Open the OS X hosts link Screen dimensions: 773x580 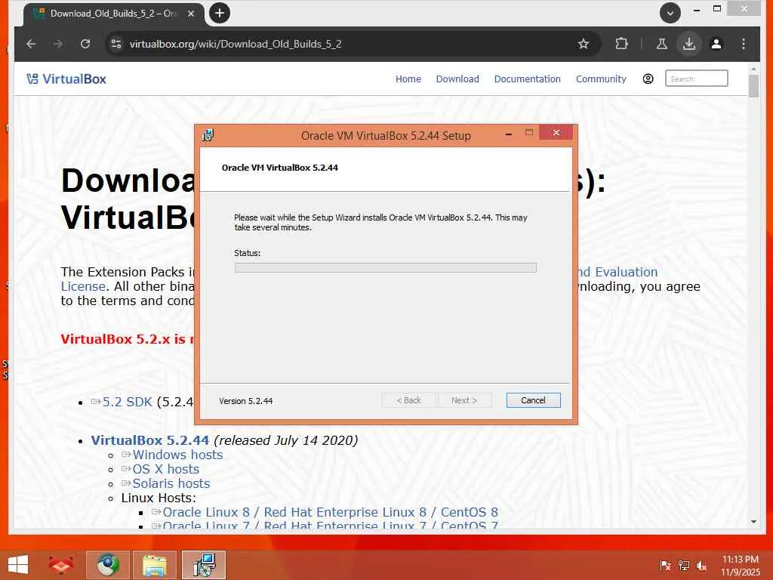coord(165,469)
